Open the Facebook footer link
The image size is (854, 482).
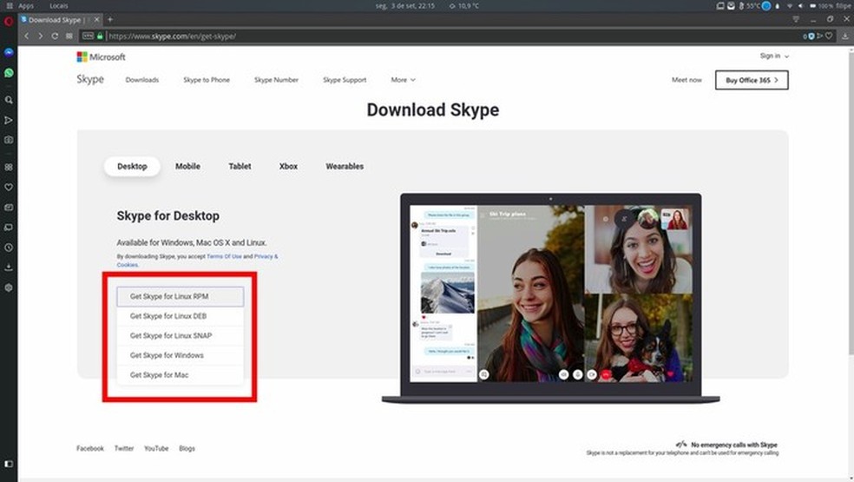pos(90,448)
